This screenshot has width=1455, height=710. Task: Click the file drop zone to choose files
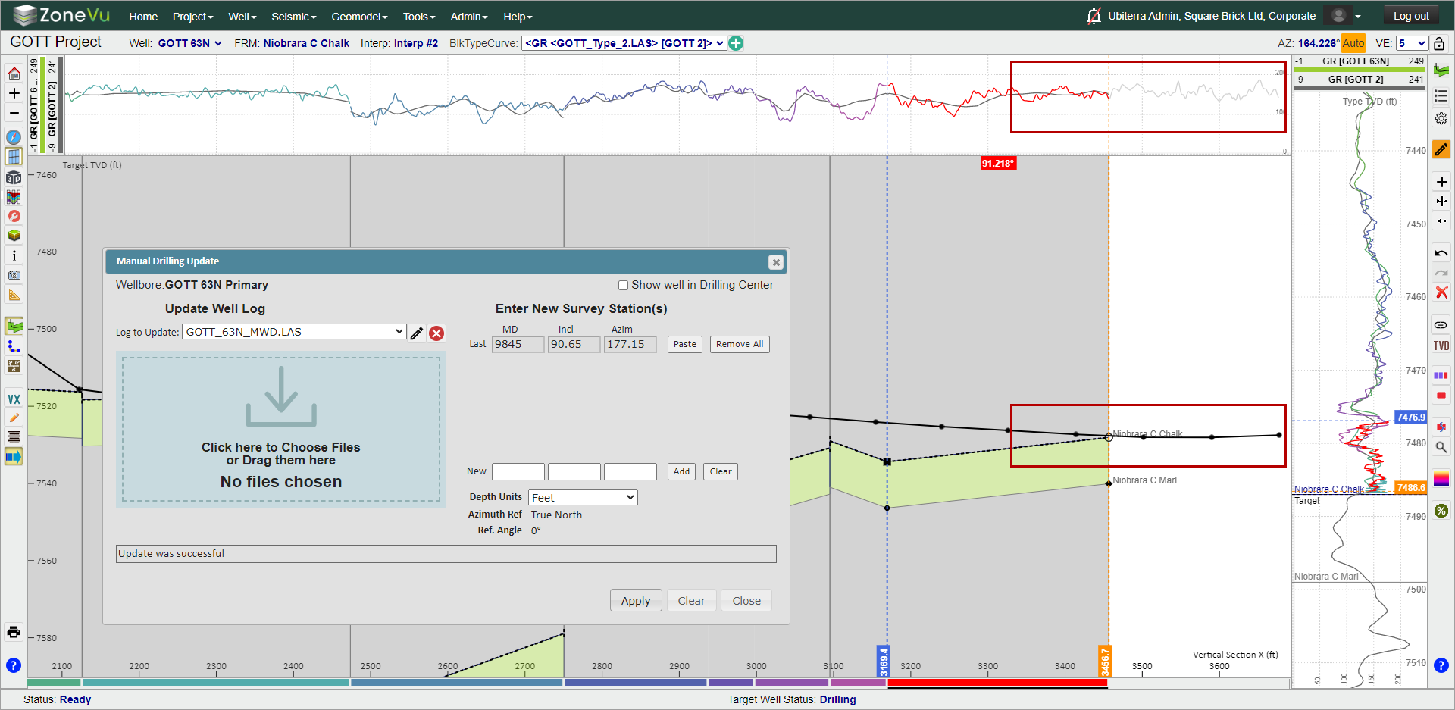pos(281,430)
